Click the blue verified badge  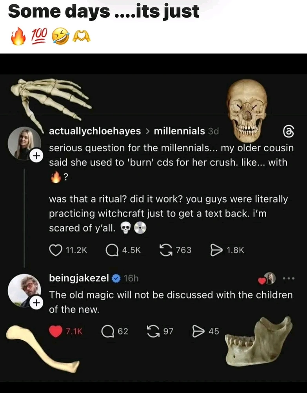tap(116, 279)
